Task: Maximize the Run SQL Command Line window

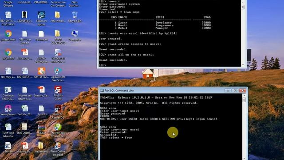Action: (x=235, y=90)
